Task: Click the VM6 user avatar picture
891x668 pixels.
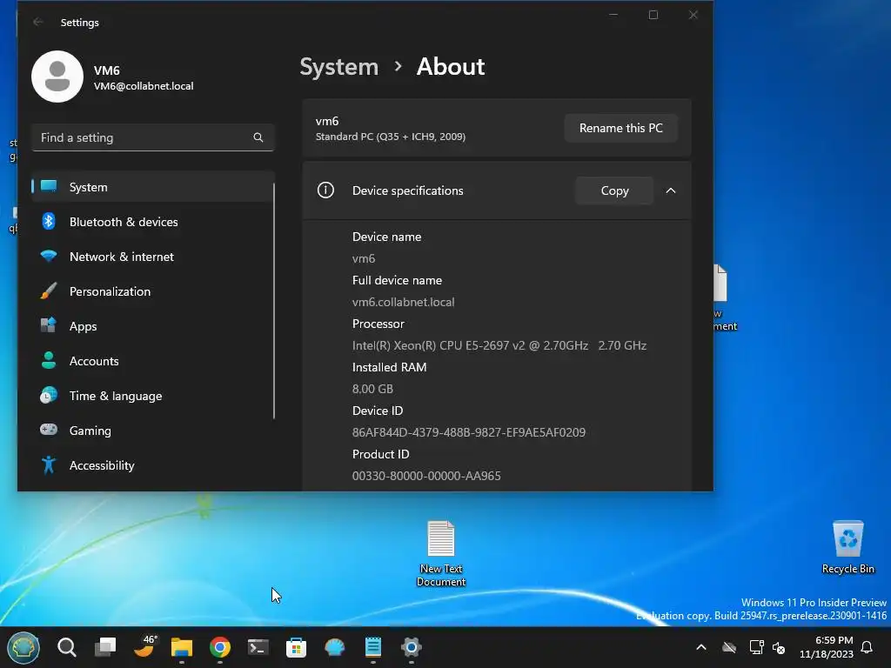Action: point(57,77)
